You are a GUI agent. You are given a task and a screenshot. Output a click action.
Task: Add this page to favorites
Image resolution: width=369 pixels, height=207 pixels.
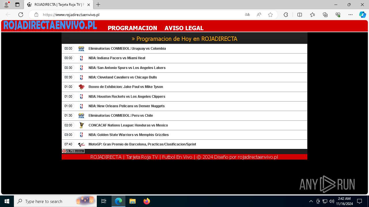pyautogui.click(x=270, y=15)
